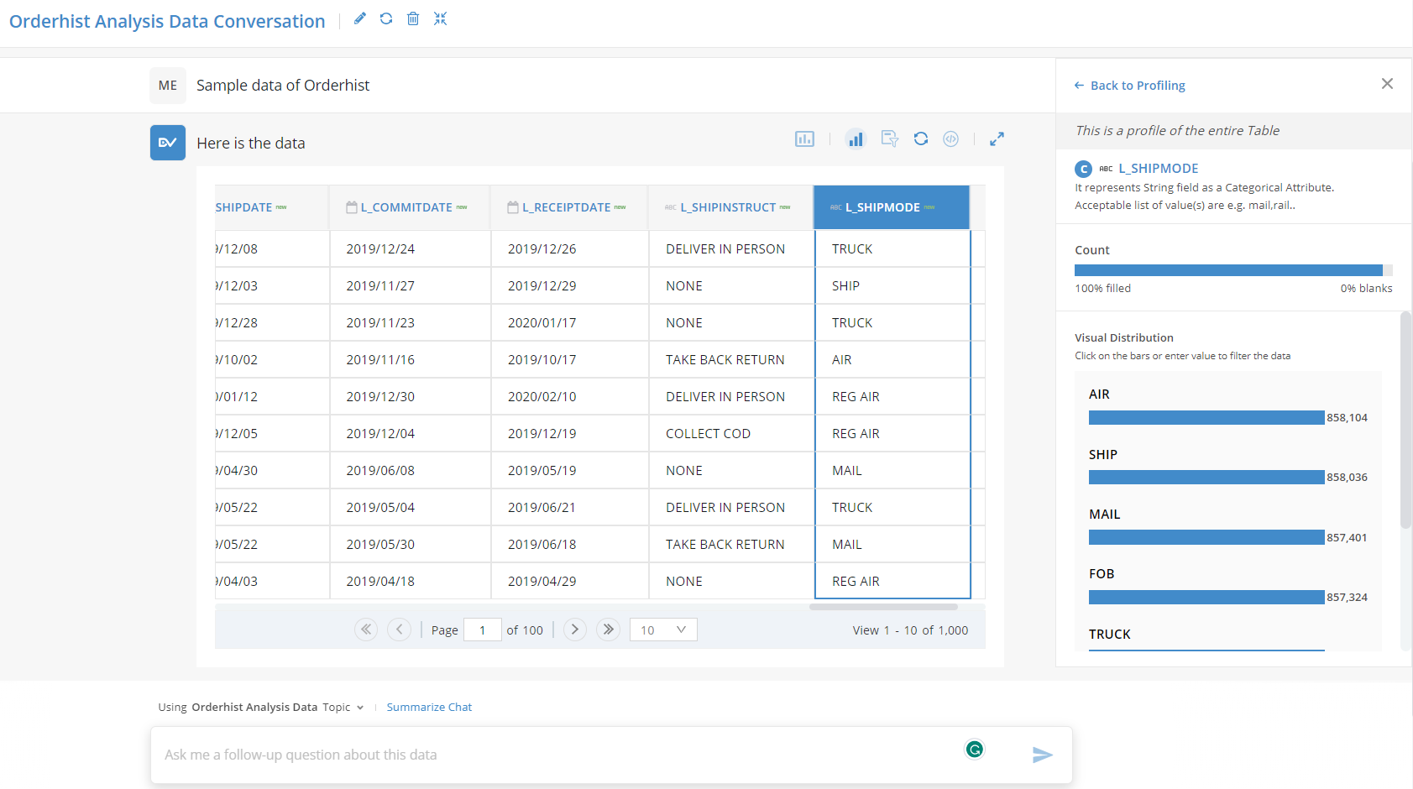Go back to Profiling
This screenshot has width=1413, height=789.
pos(1129,86)
